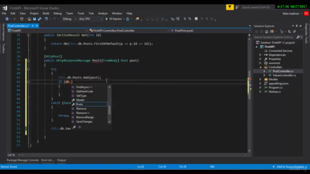Click the comment selection toolbar icon
The image size is (310, 174).
pyautogui.click(x=185, y=19)
